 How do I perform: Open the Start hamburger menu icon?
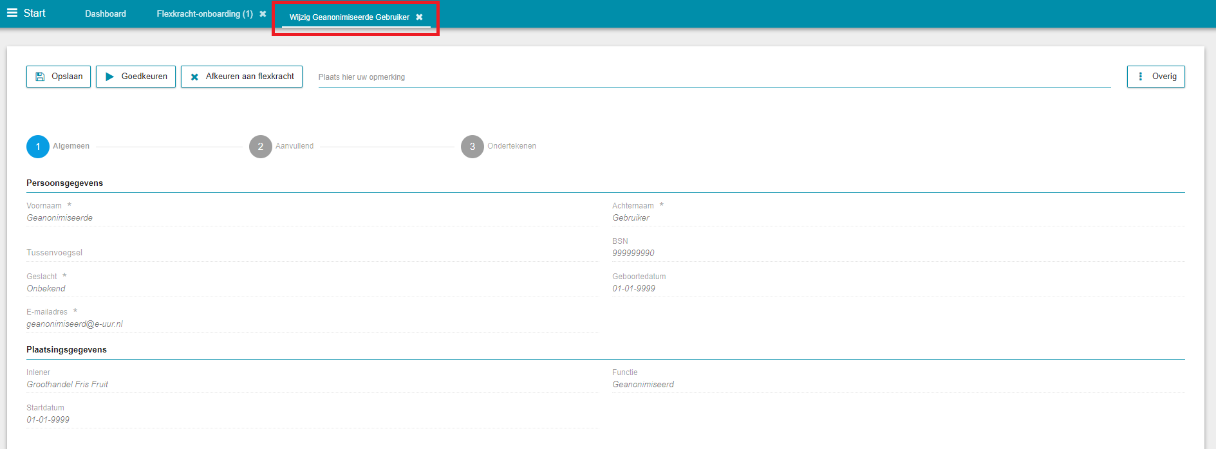[x=12, y=13]
